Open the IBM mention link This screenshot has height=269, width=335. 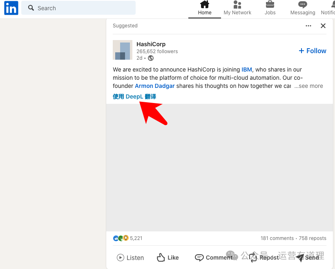coord(246,70)
